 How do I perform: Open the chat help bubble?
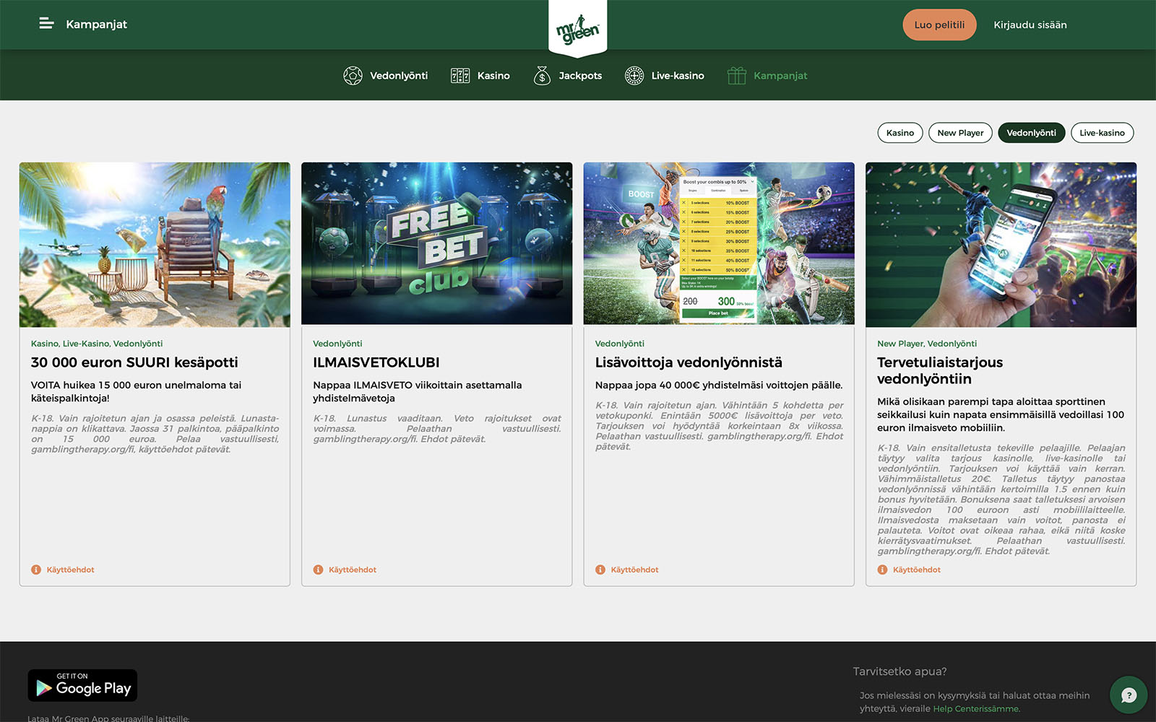[x=1129, y=695]
